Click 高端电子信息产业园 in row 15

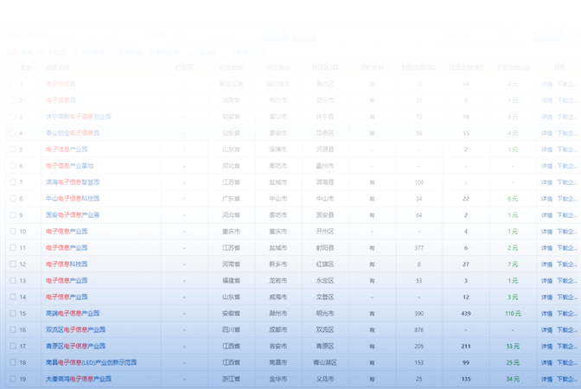point(72,314)
